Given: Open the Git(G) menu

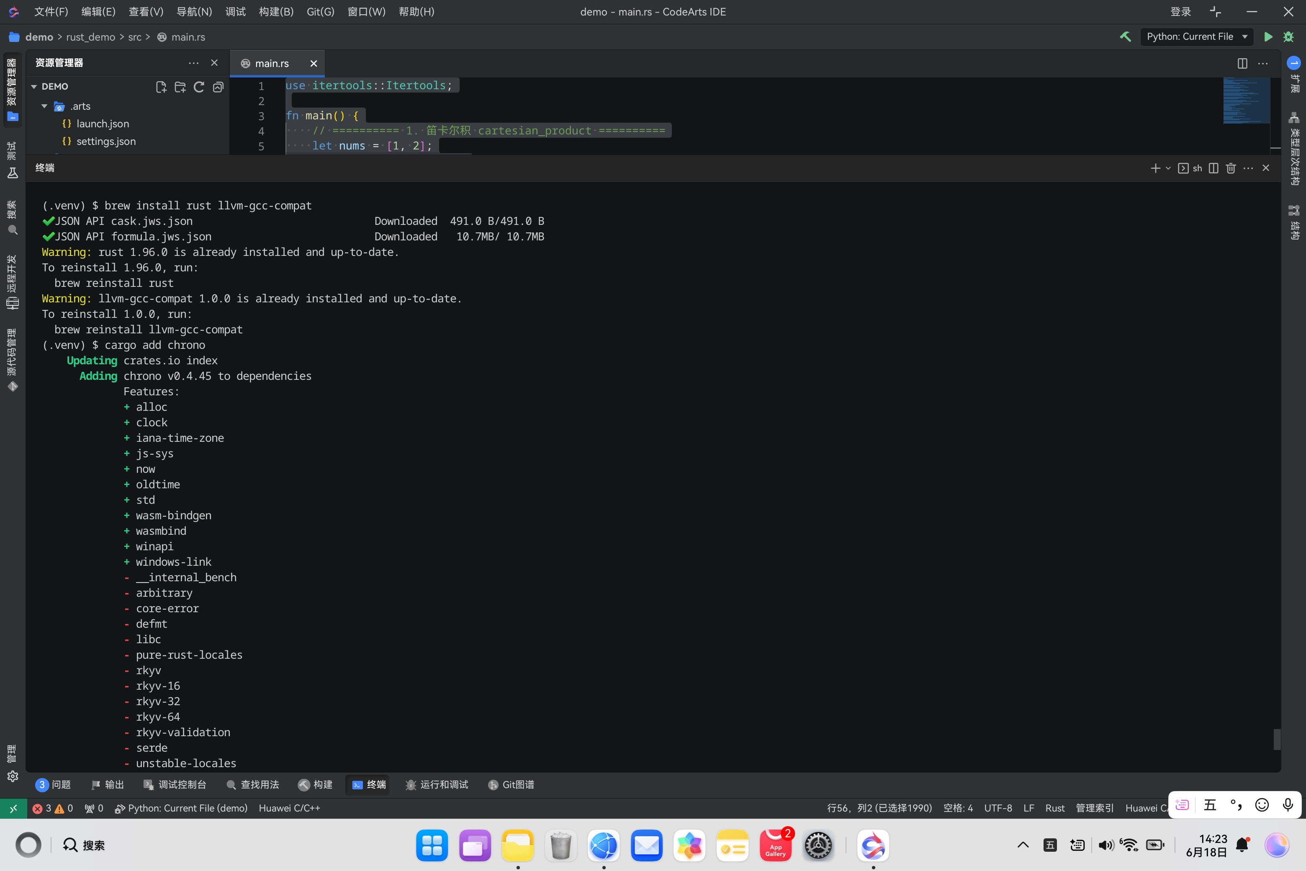Looking at the screenshot, I should coord(320,12).
